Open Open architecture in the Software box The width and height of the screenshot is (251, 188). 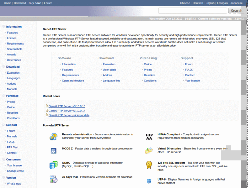[73, 81]
